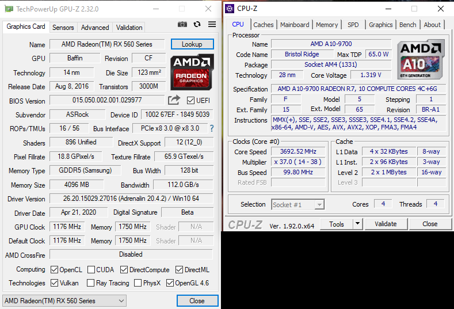454x309 pixels.
Task: Click the Close button in CPU-Z
Action: 430,224
